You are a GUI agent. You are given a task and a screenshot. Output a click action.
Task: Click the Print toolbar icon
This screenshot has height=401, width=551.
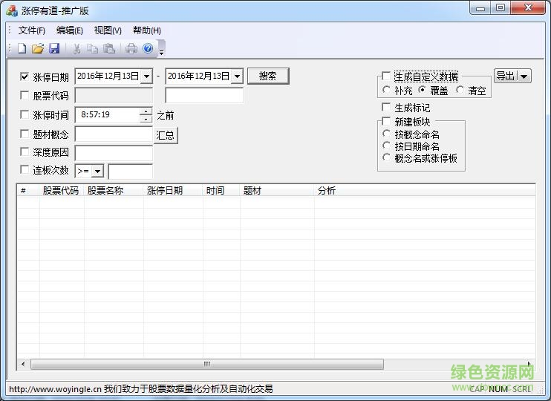[131, 49]
